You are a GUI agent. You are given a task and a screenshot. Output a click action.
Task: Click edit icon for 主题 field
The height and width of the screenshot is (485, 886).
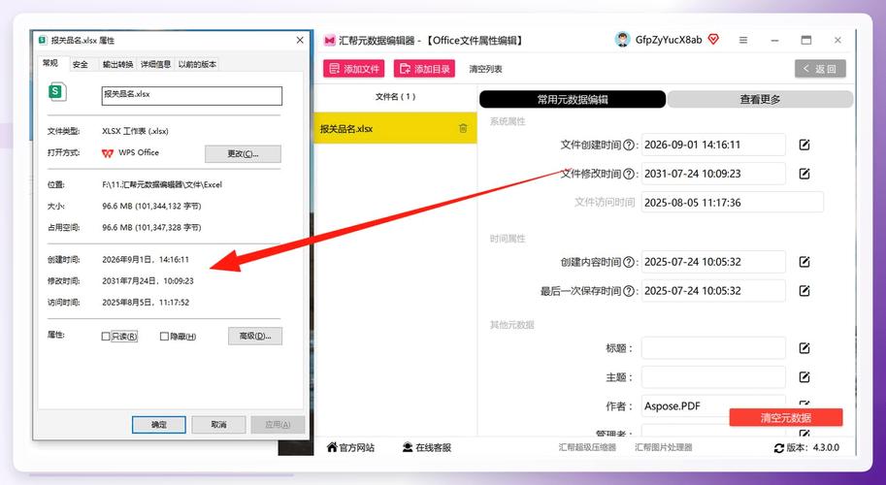pyautogui.click(x=804, y=377)
